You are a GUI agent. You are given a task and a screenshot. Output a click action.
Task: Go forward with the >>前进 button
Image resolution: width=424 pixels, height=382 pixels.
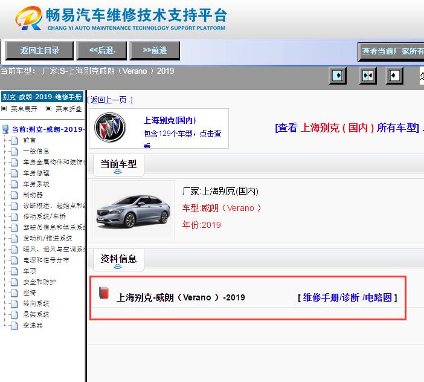(155, 50)
